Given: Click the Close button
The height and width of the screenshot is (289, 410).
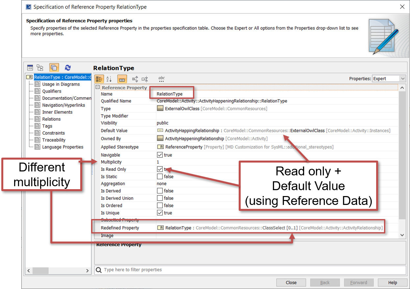Looking at the screenshot, I should pyautogui.click(x=291, y=282).
